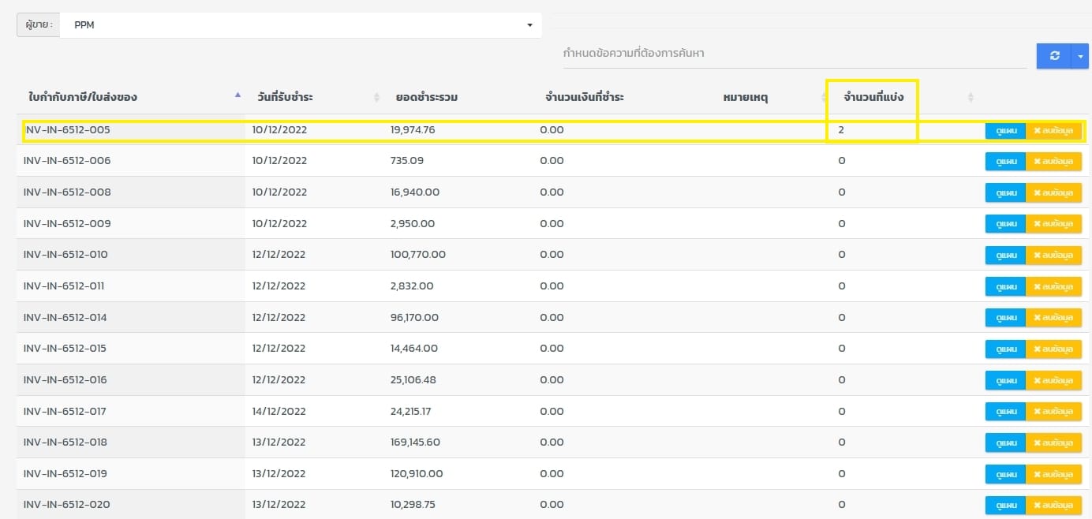This screenshot has width=1092, height=519.
Task: Delete row INV-IN-6512-005 with ลบข้อมูล
Action: click(1053, 130)
